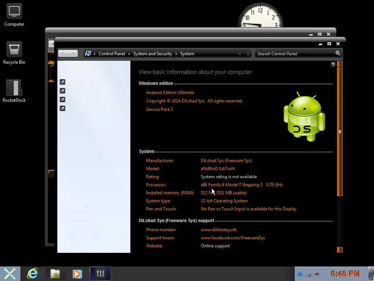374x281 pixels.
Task: Open the Control Panel breadcrumb
Action: tap(112, 54)
